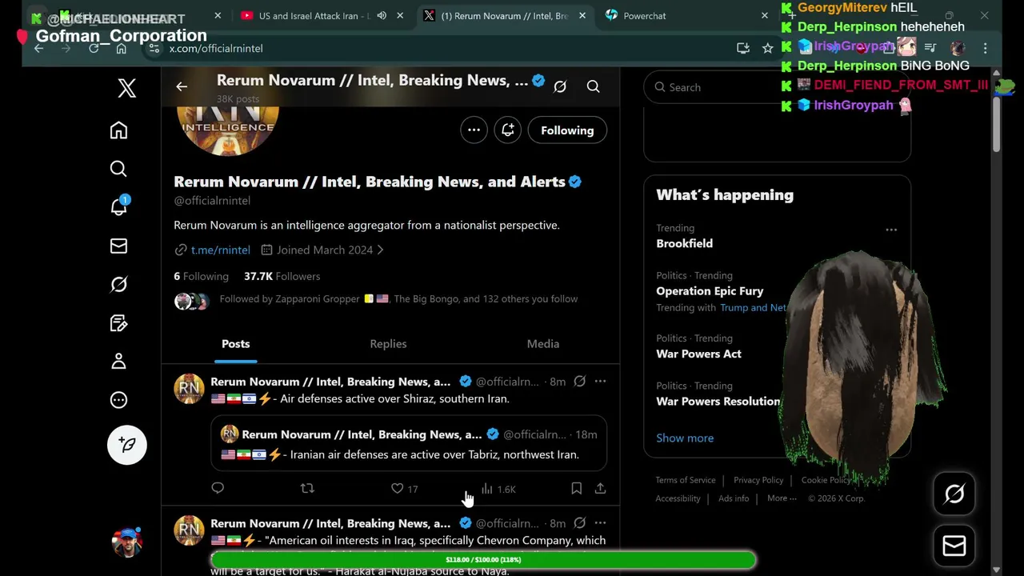Click the back arrow on the profile header
1024x576 pixels.
[x=182, y=86]
